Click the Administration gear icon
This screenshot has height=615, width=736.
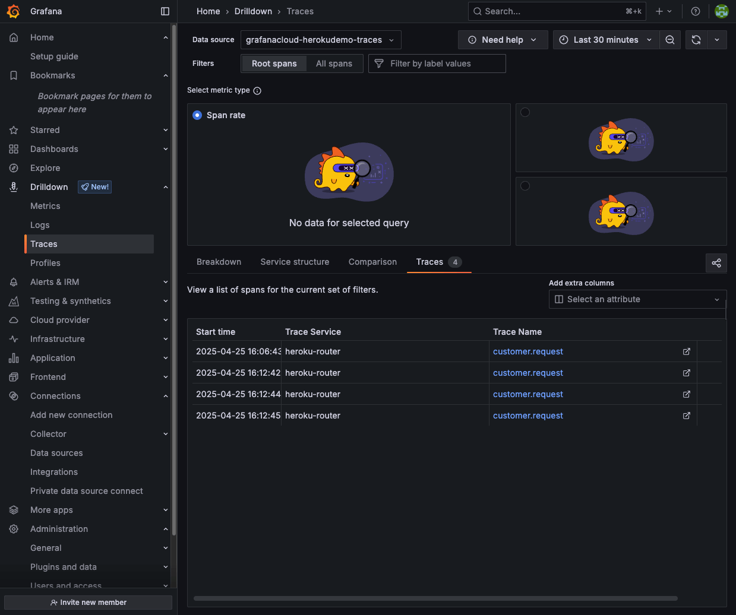(x=14, y=529)
